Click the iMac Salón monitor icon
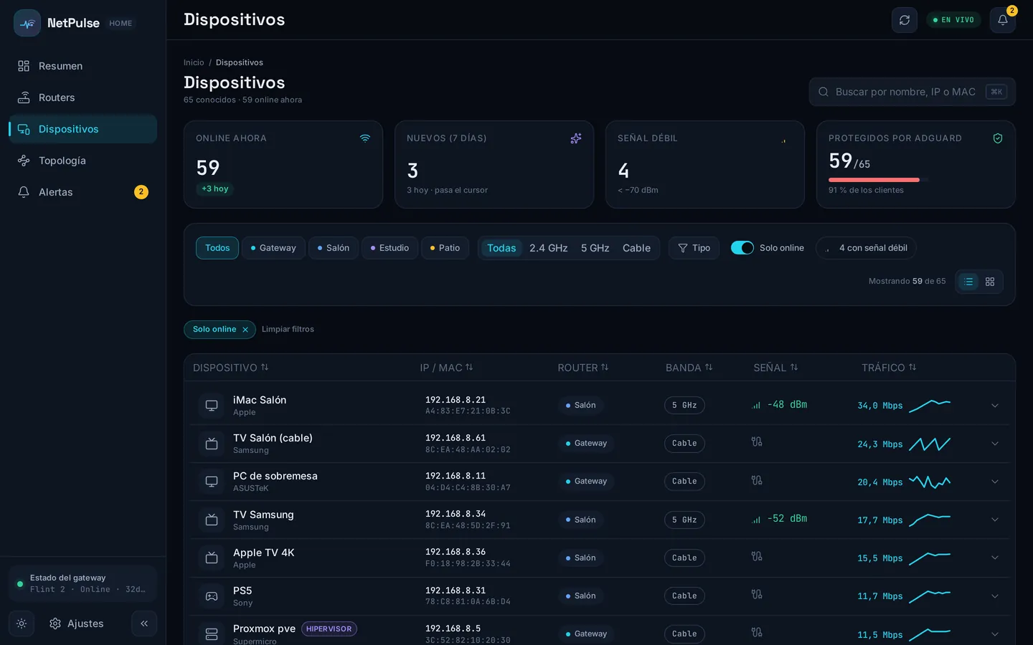The height and width of the screenshot is (645, 1033). [212, 406]
